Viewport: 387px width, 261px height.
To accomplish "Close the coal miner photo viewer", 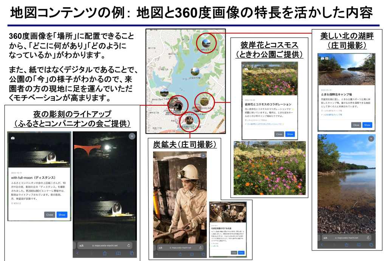I will (x=203, y=155).
